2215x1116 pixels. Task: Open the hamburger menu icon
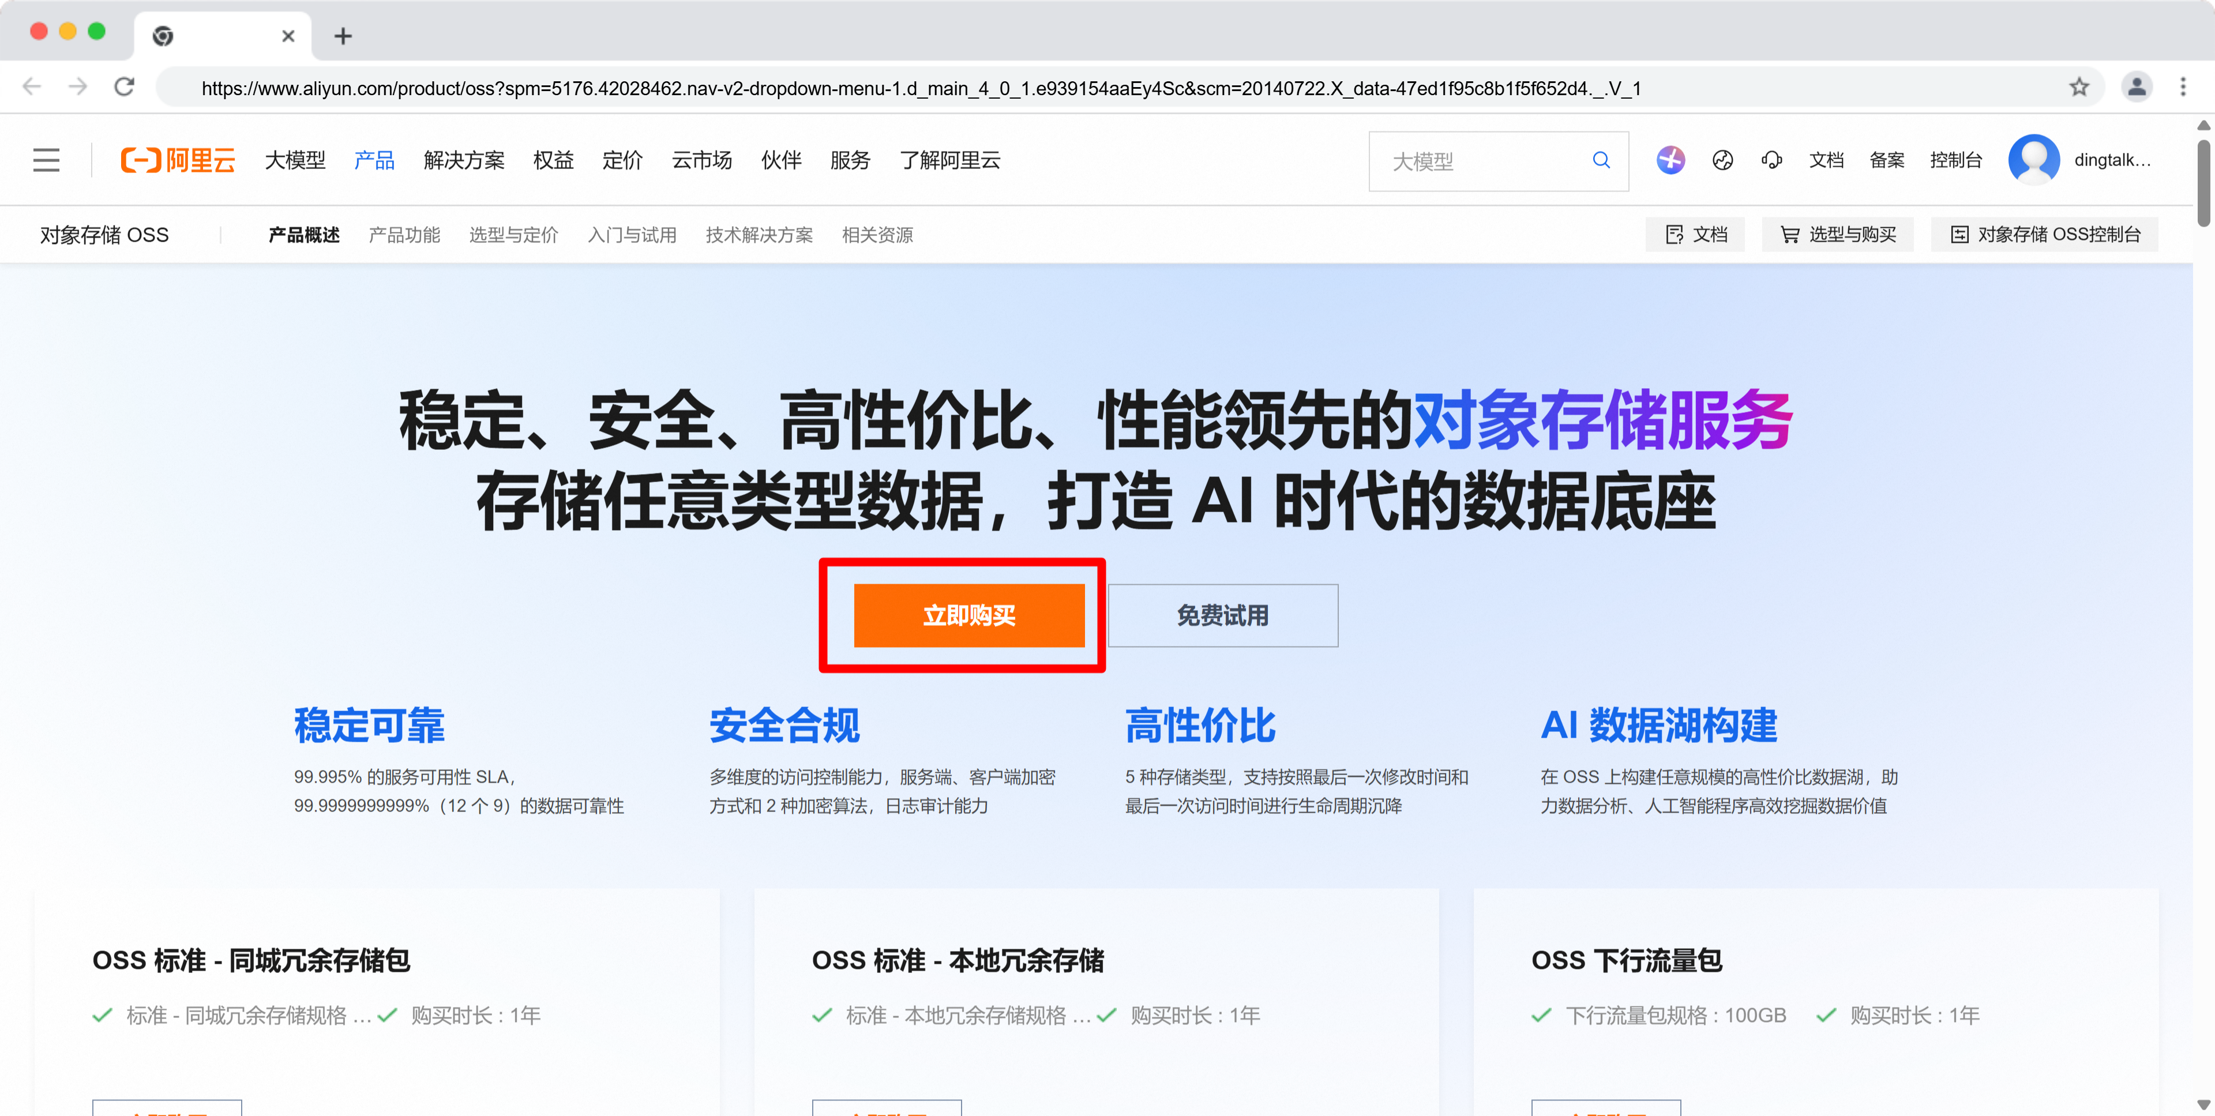pyautogui.click(x=46, y=160)
